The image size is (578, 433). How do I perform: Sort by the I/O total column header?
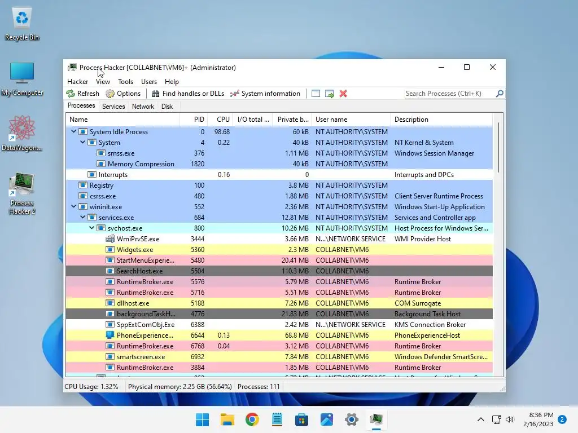pyautogui.click(x=253, y=120)
